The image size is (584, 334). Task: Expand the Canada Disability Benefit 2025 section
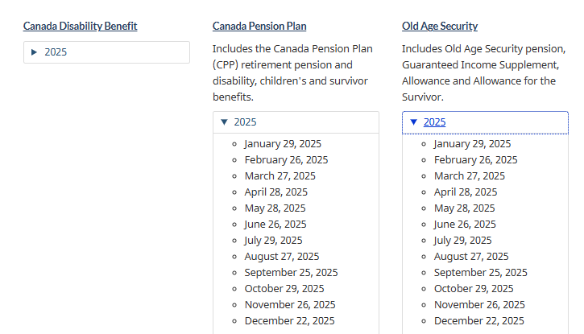pos(56,52)
